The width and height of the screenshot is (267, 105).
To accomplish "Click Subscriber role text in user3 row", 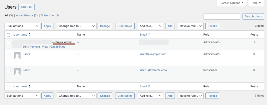I will pos(210,70).
